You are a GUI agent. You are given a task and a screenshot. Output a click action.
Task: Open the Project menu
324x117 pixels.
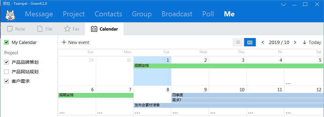[x=74, y=14]
